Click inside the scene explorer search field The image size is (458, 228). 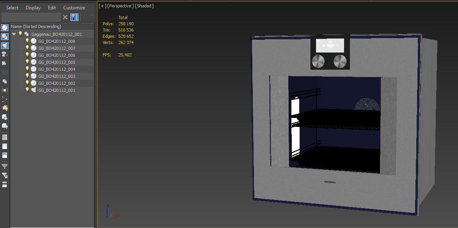(x=31, y=17)
